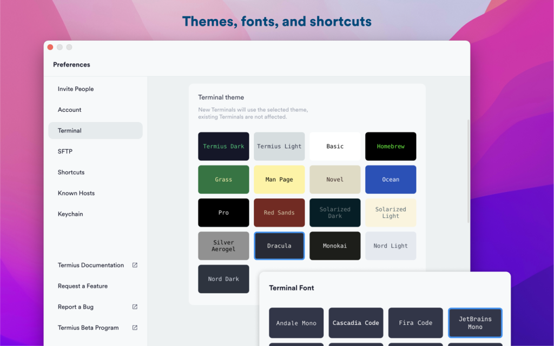Pick Cascadia Code font option
This screenshot has height=346, width=554.
(x=356, y=323)
